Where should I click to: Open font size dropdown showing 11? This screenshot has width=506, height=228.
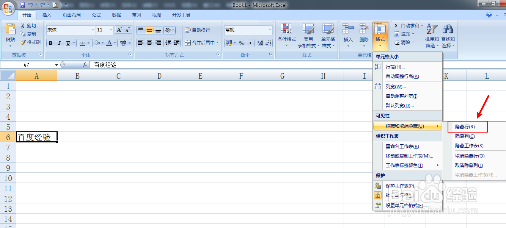tap(111, 30)
